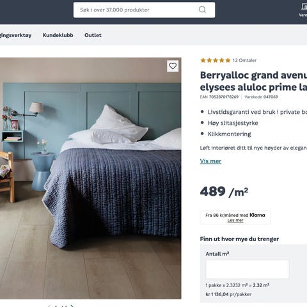Select the EAN number 7052870178269
This screenshot has width=307, height=307.
pos(224,97)
